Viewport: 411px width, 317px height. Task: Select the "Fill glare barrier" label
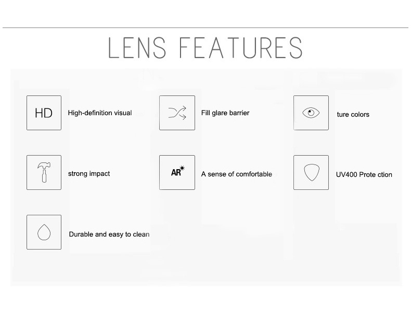225,113
